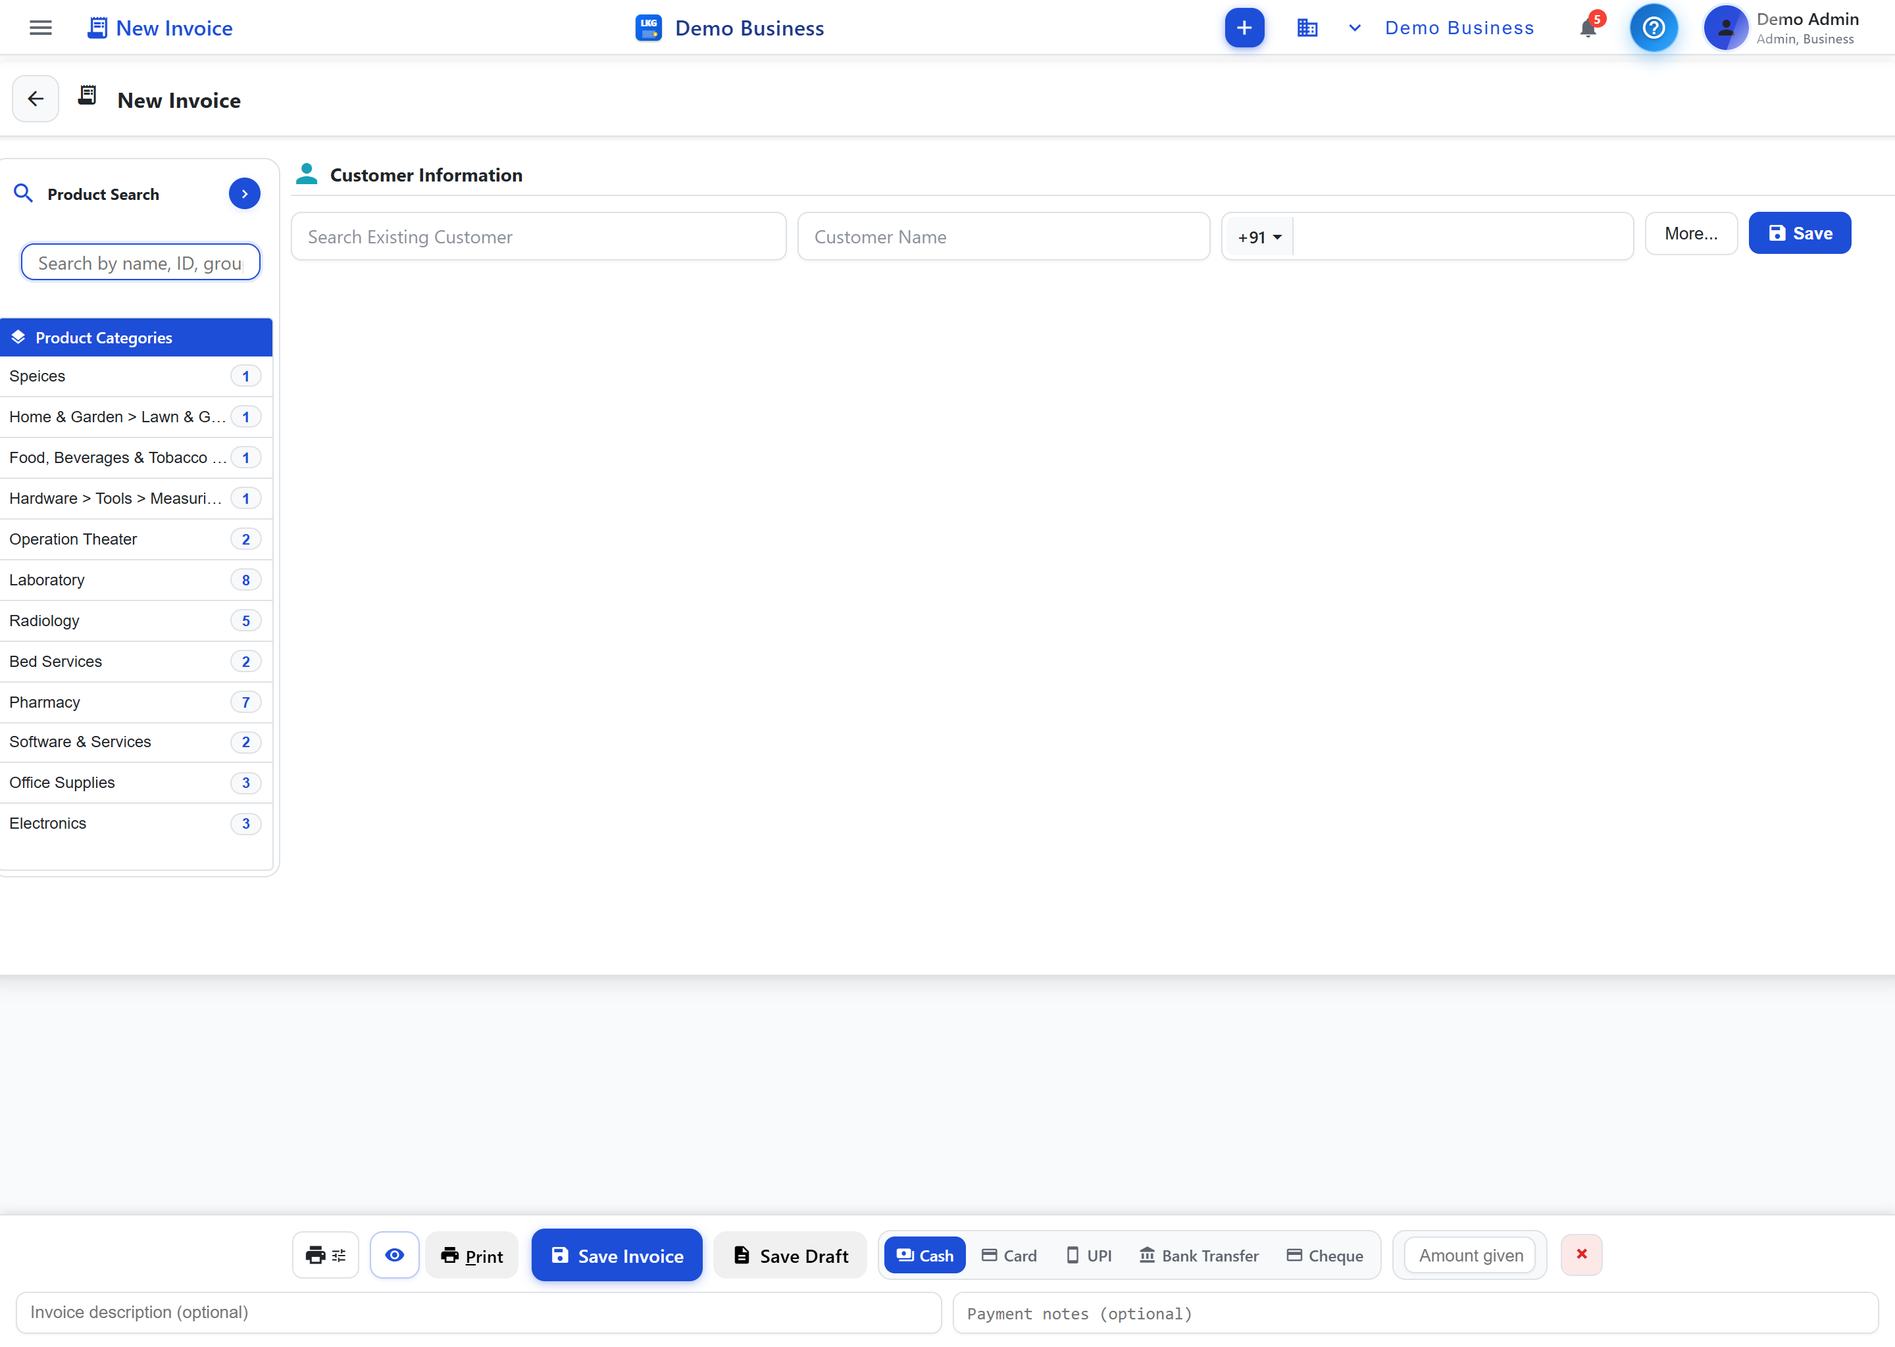Click the Product Categories layers icon
This screenshot has width=1895, height=1347.
click(18, 337)
